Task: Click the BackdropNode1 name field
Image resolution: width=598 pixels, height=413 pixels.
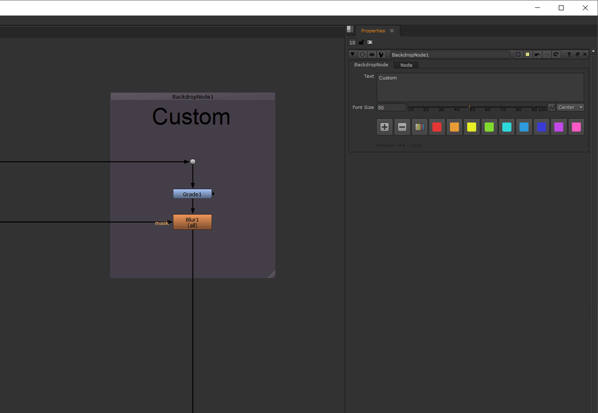Action: point(449,55)
